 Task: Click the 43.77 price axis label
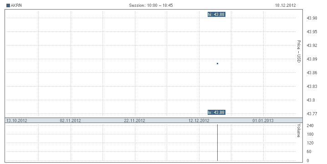pos(312,114)
